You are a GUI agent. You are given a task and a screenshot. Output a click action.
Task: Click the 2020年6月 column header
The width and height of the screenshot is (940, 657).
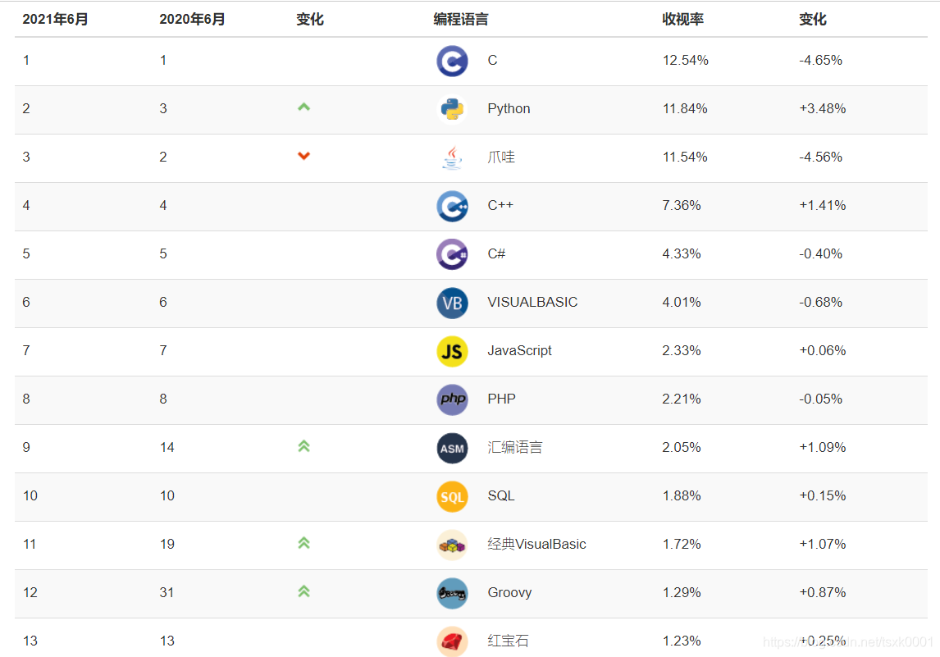click(x=192, y=19)
